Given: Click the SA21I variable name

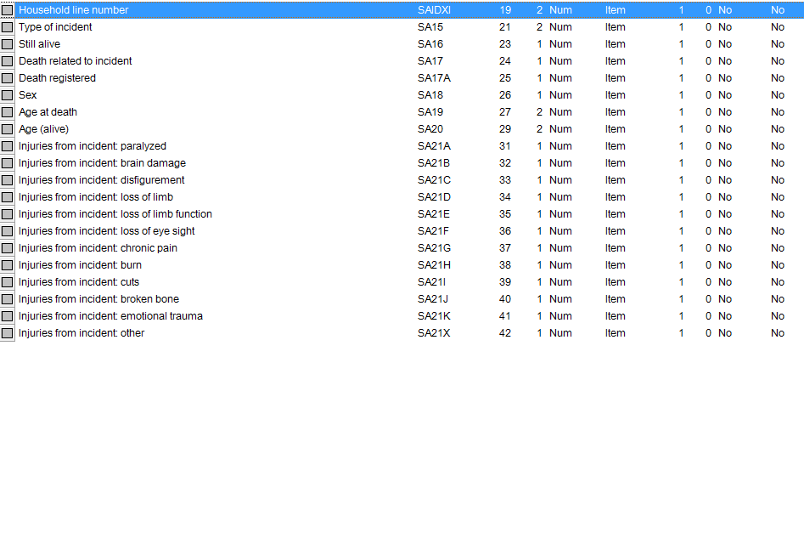Looking at the screenshot, I should tap(432, 282).
